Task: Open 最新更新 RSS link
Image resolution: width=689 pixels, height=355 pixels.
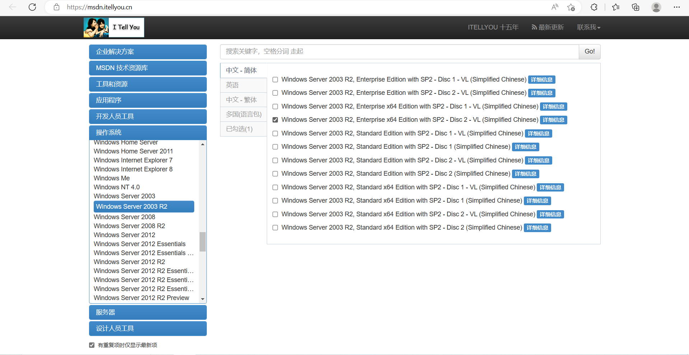Action: pyautogui.click(x=548, y=27)
